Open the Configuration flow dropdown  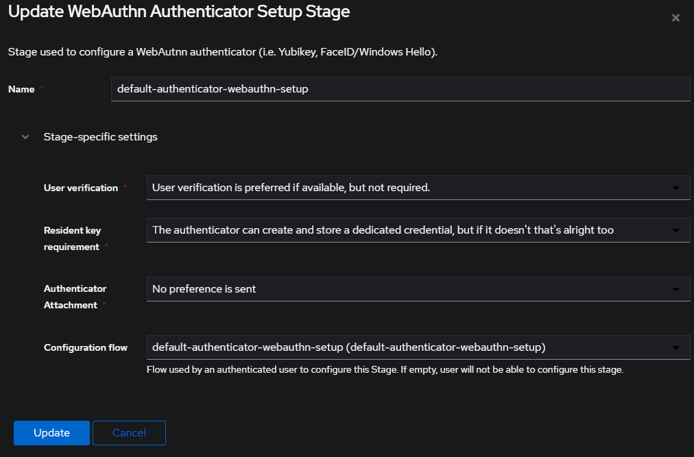pos(418,347)
